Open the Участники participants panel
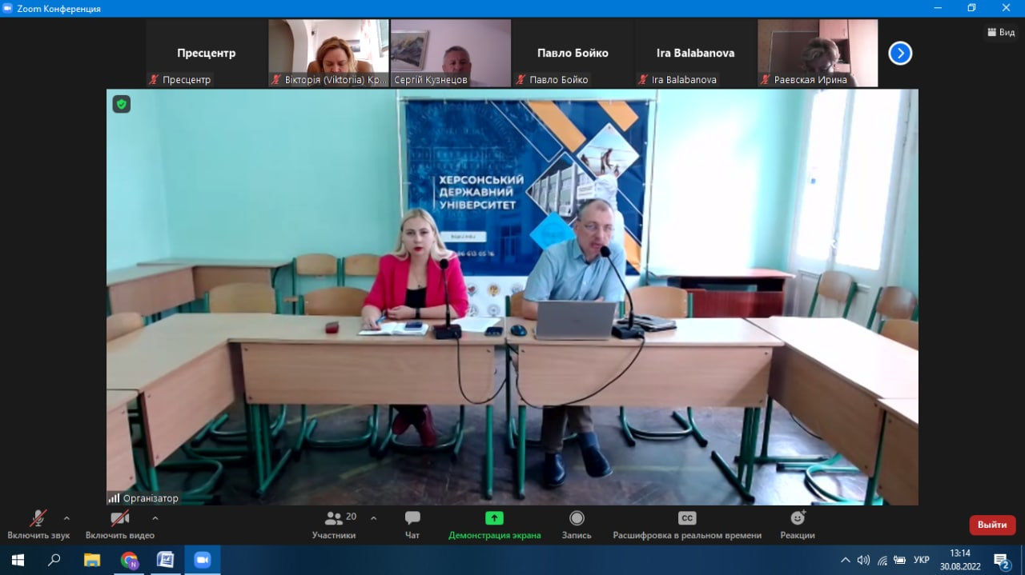1025x575 pixels. coord(334,524)
